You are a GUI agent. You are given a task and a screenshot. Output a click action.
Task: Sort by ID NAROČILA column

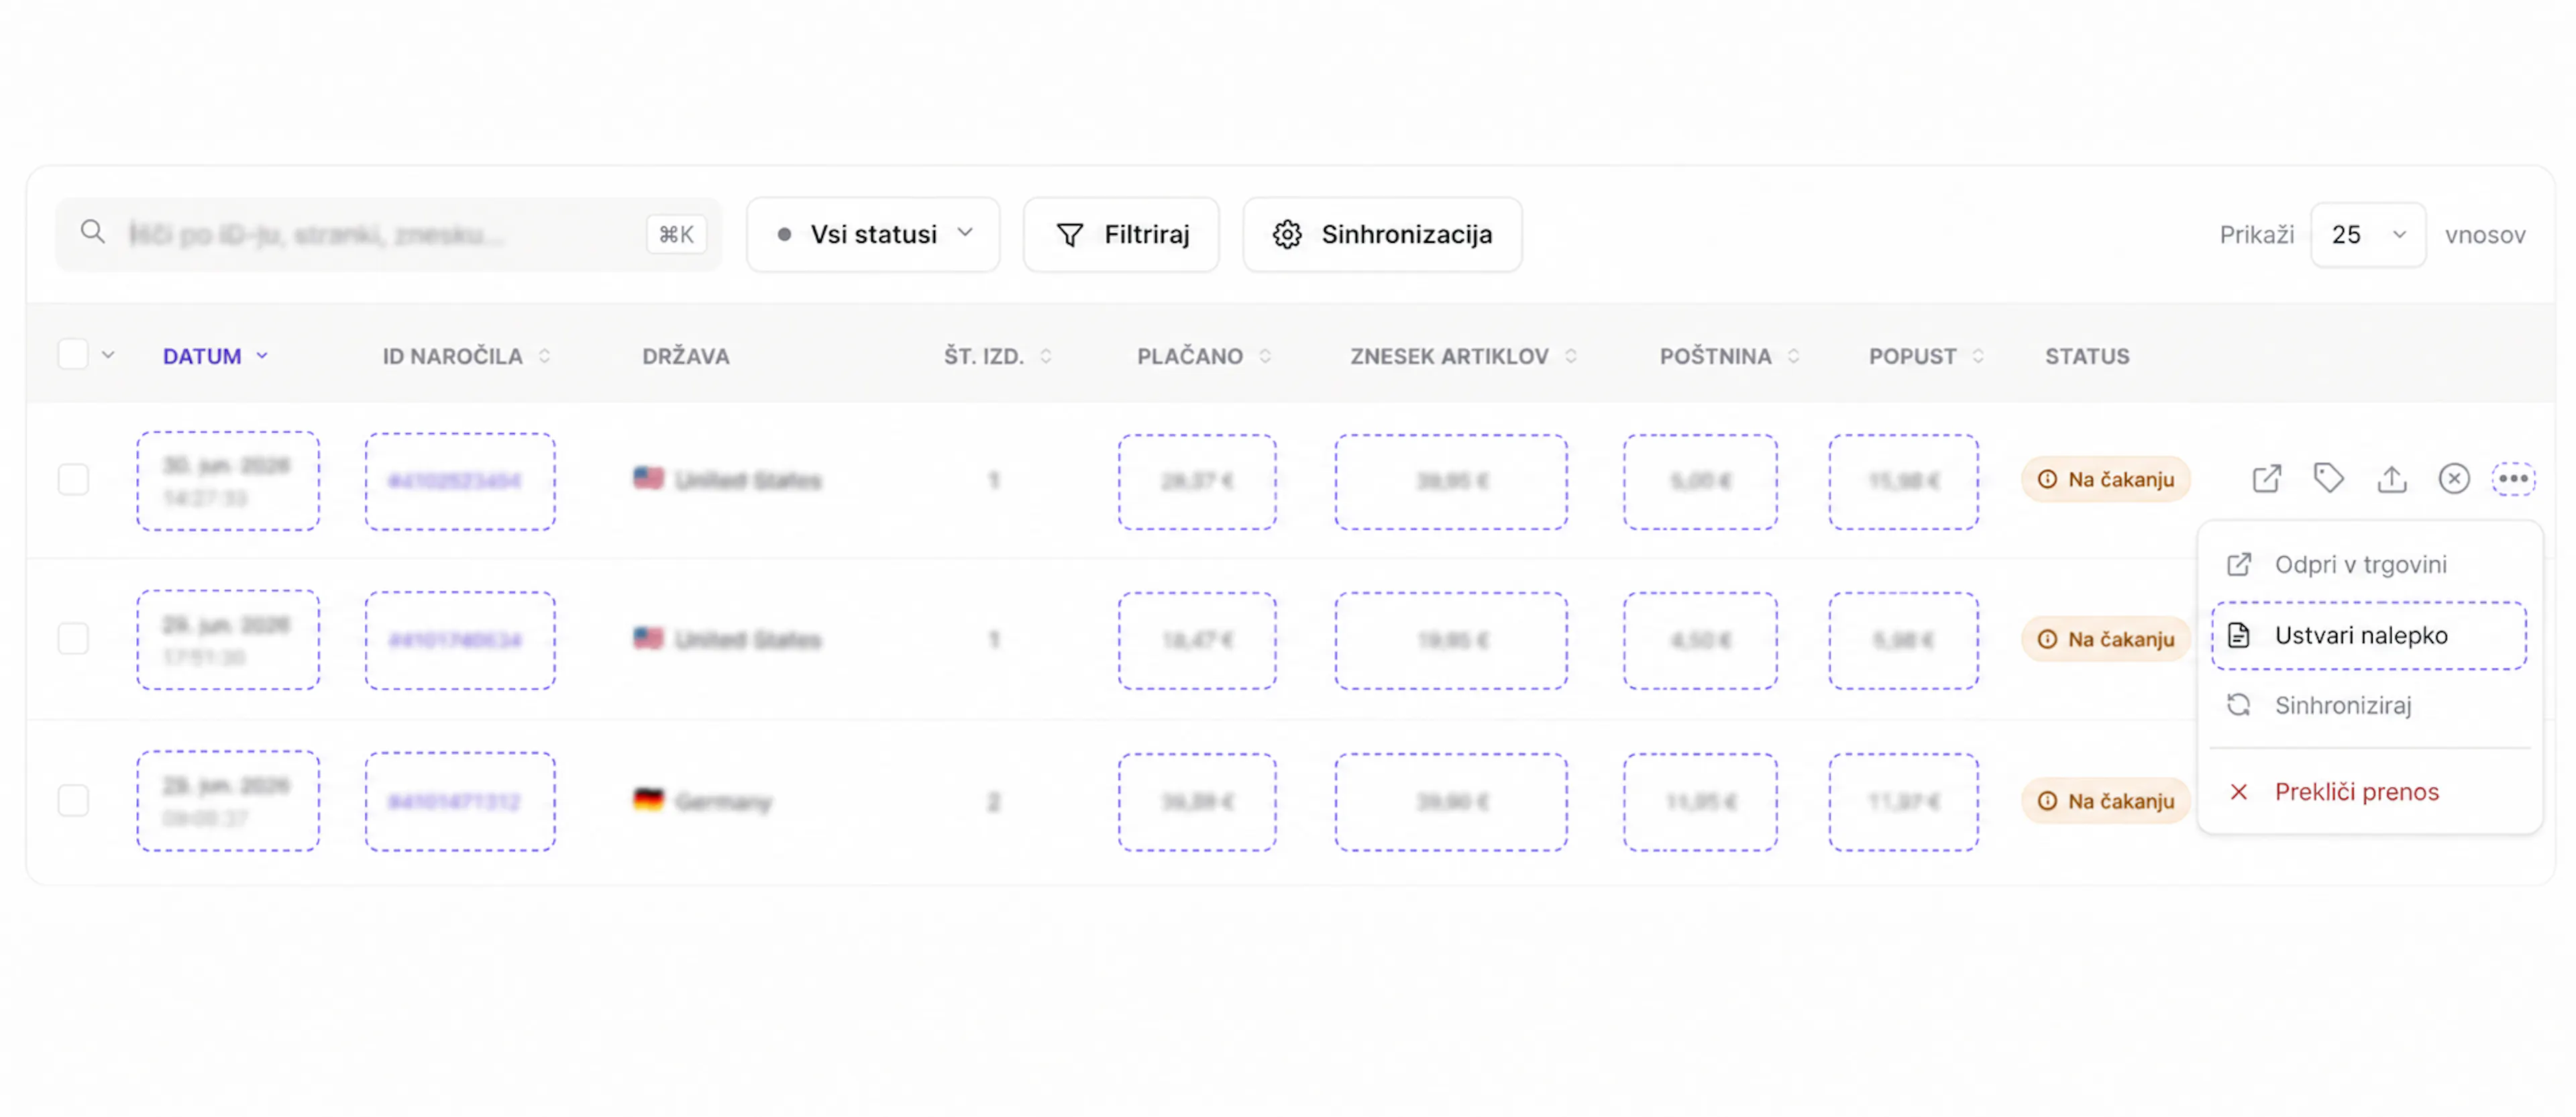point(466,356)
